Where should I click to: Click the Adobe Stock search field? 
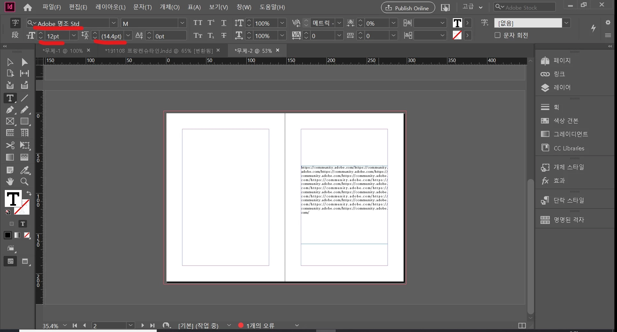point(525,7)
